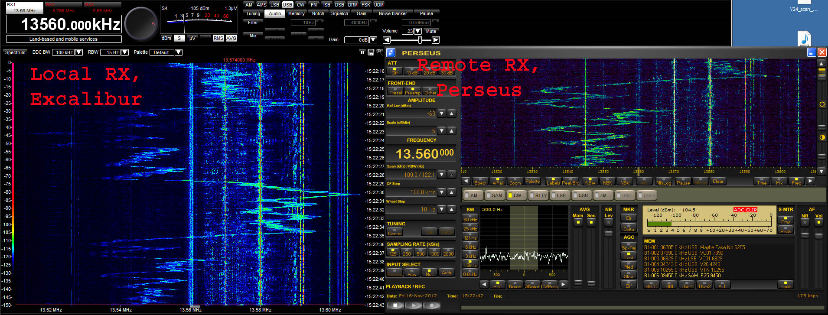828x315 pixels.
Task: Open the Excalibur RBW dropdown
Action: tap(125, 52)
